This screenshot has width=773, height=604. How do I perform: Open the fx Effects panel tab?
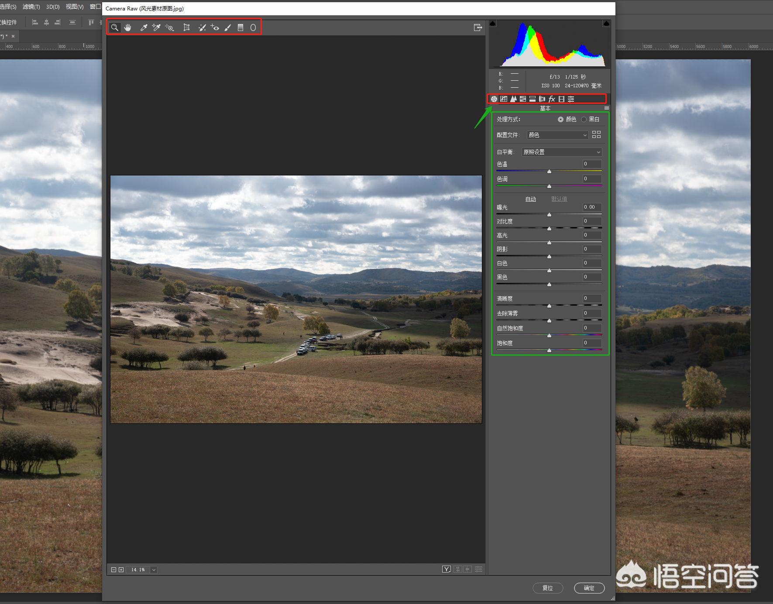(552, 99)
